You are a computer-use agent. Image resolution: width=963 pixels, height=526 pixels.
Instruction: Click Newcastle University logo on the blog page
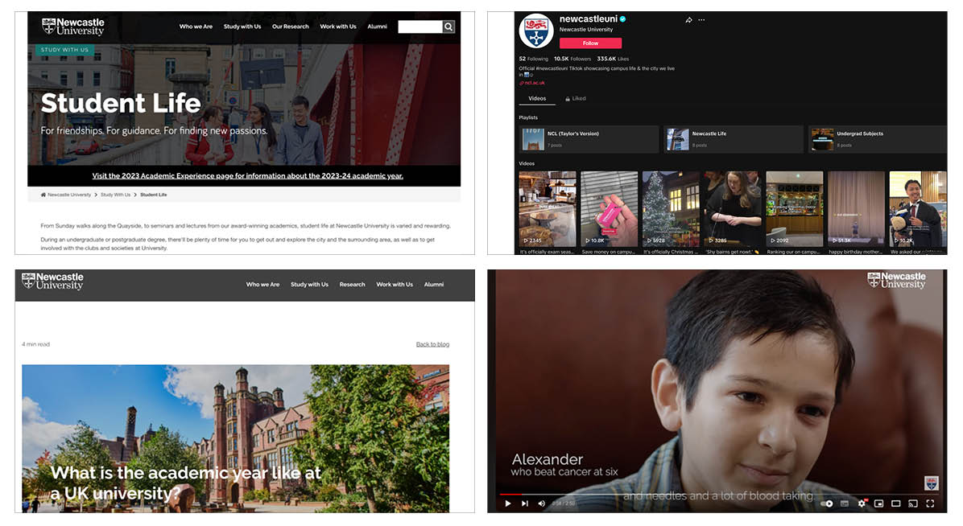pyautogui.click(x=53, y=281)
